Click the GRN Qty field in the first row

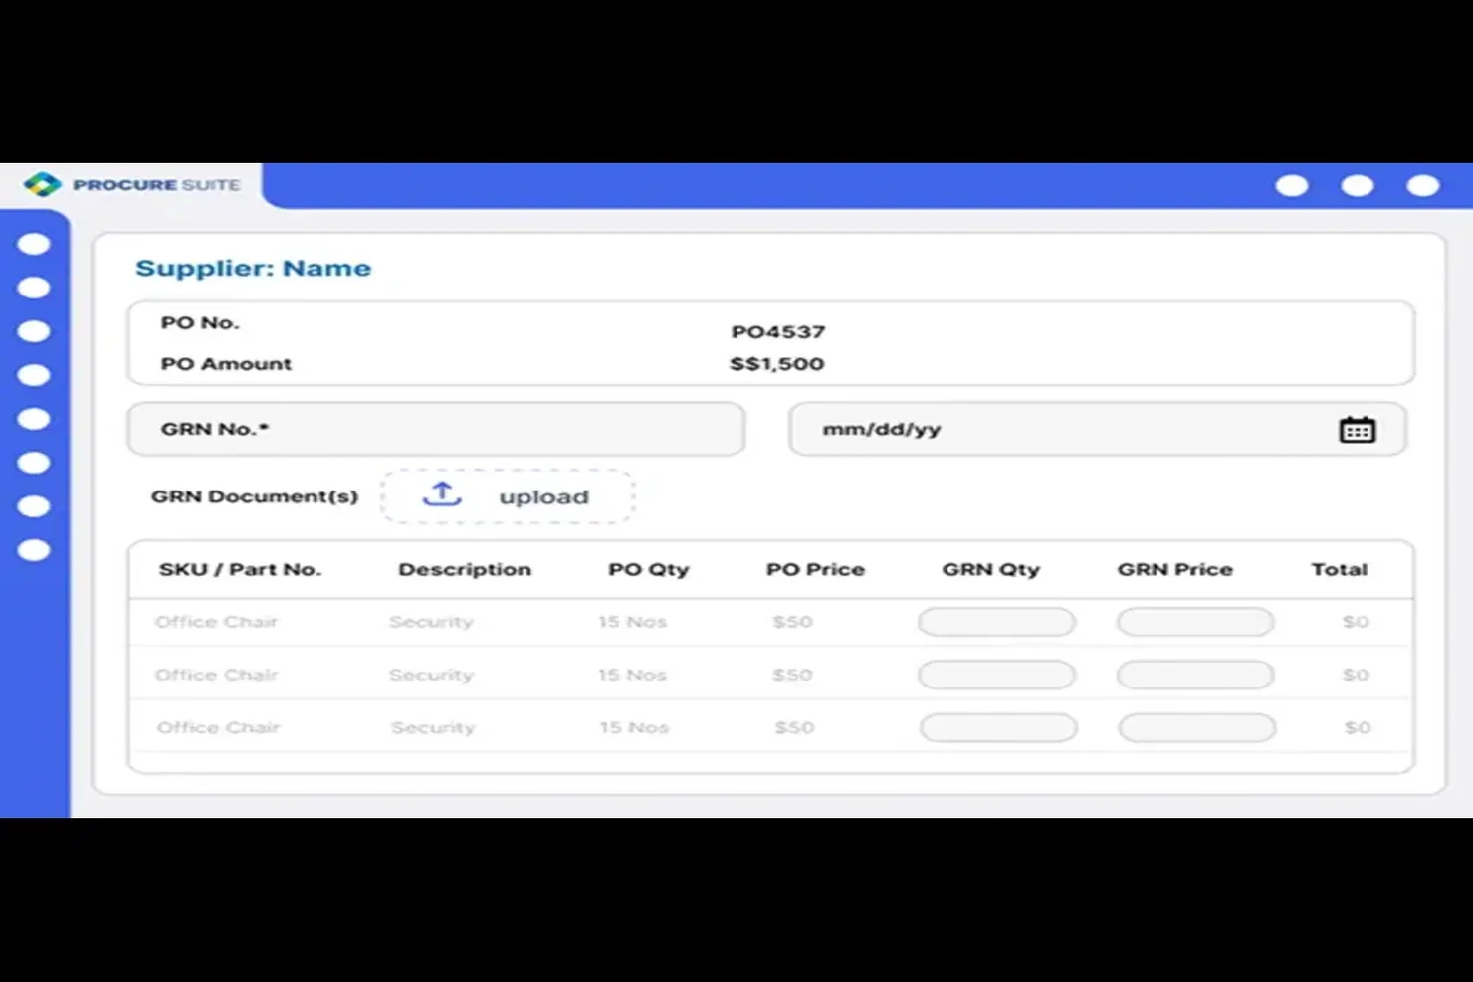coord(996,622)
